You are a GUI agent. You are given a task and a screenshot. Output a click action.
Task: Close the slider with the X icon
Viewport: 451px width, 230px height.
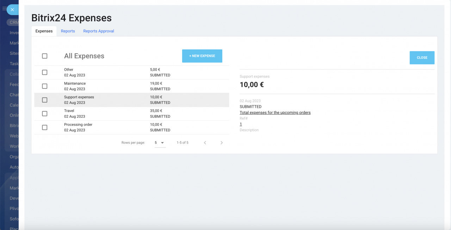click(x=12, y=9)
